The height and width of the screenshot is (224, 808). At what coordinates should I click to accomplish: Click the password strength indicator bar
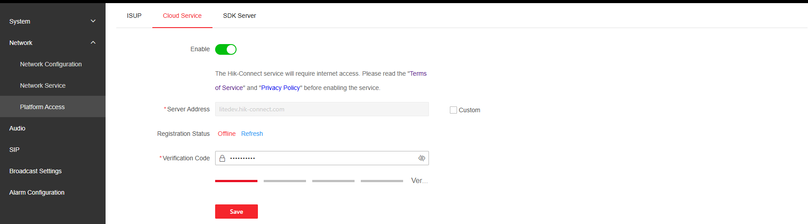(309, 181)
